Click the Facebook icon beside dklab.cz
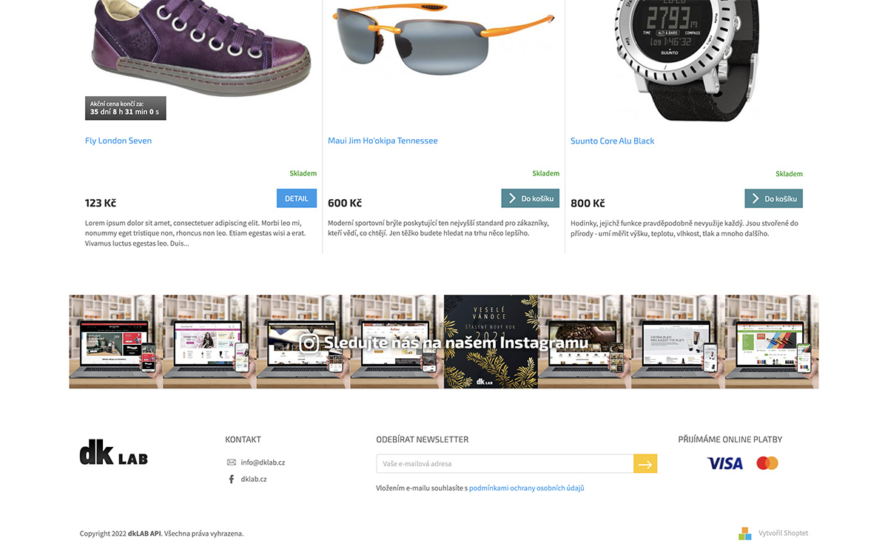Image resolution: width=888 pixels, height=555 pixels. coord(231,479)
